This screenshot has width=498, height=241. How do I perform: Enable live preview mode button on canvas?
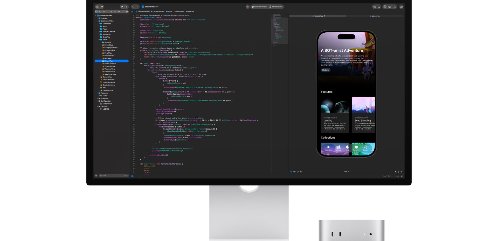click(291, 172)
